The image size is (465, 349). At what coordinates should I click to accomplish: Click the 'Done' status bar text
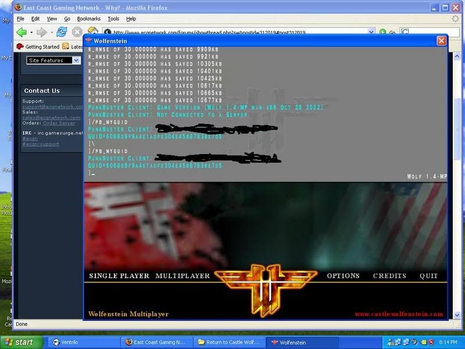[x=22, y=324]
